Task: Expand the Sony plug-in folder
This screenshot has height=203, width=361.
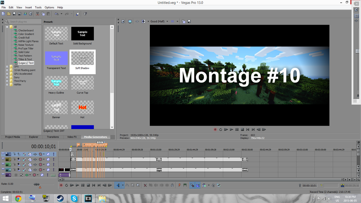Action: pos(7,77)
